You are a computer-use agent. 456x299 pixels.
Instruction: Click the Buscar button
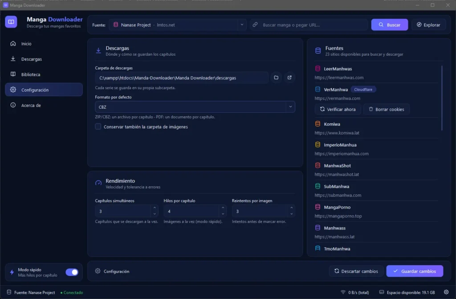point(389,25)
